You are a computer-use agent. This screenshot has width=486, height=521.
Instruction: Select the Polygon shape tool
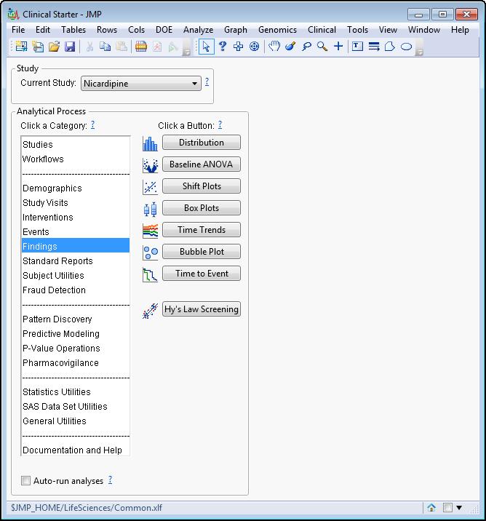390,46
